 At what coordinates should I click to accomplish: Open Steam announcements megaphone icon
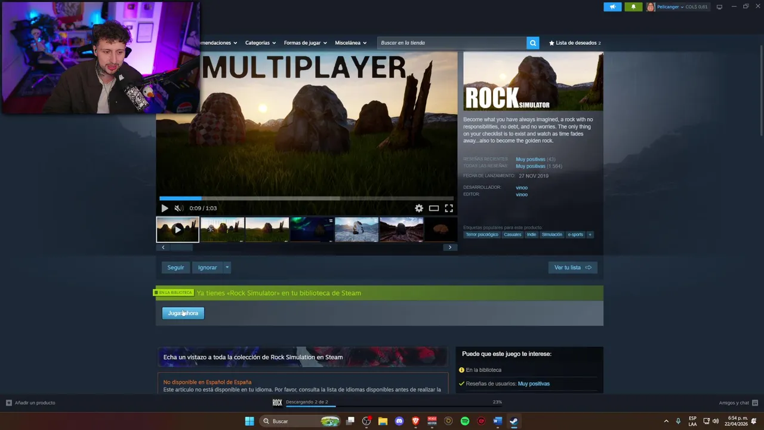pyautogui.click(x=612, y=7)
